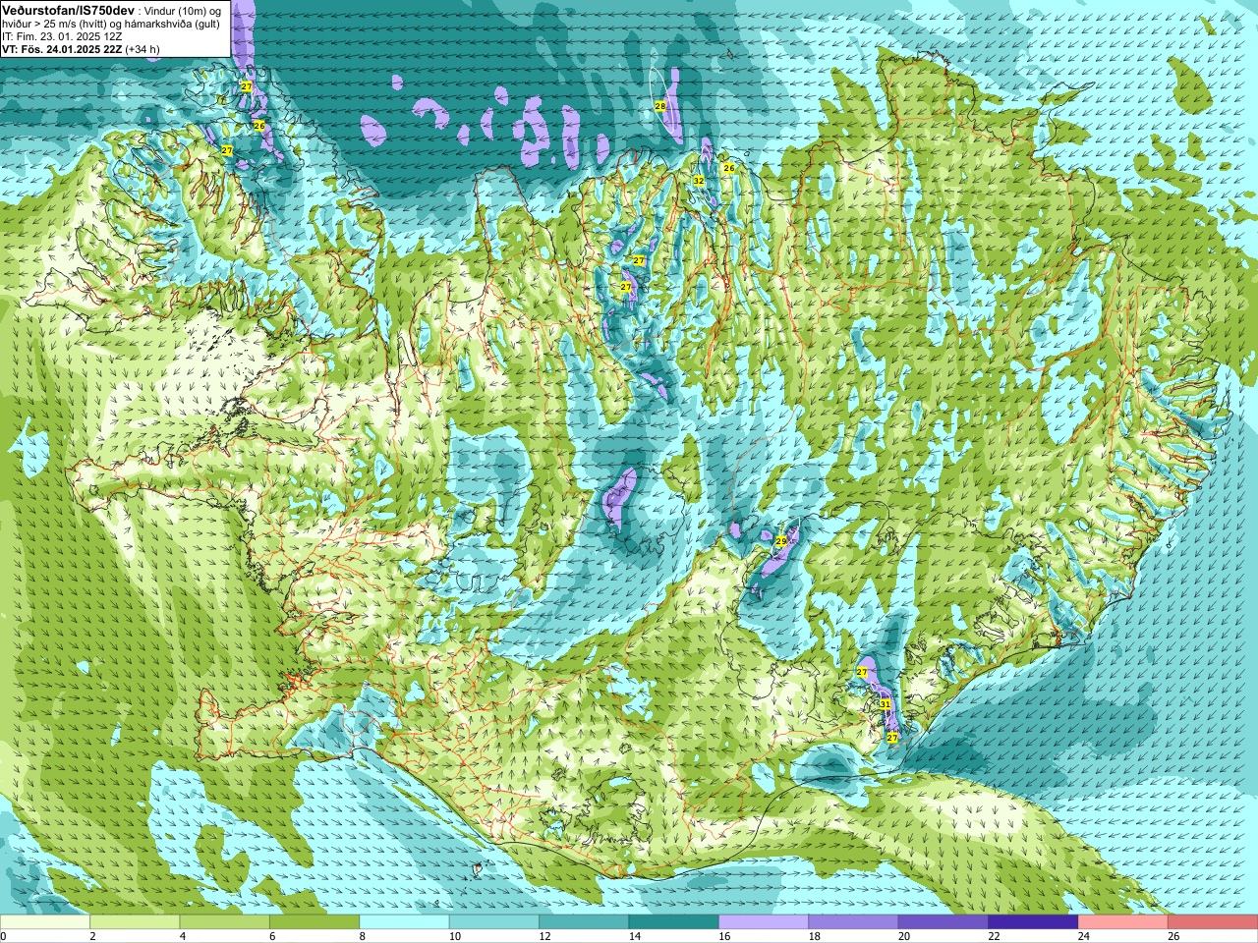The width and height of the screenshot is (1258, 943).
Task: Select the 6–8 m/s dark green legend swatch
Action: [x=314, y=923]
